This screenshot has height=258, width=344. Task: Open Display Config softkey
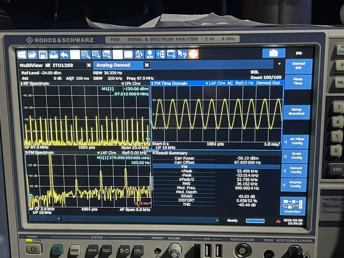tap(294, 184)
